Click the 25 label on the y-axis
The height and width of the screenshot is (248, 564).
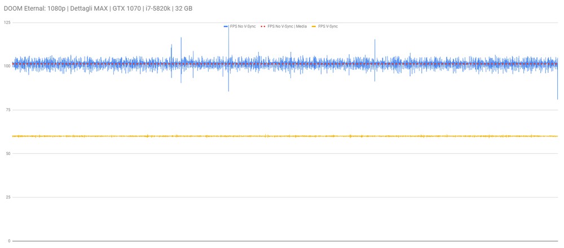(8, 197)
